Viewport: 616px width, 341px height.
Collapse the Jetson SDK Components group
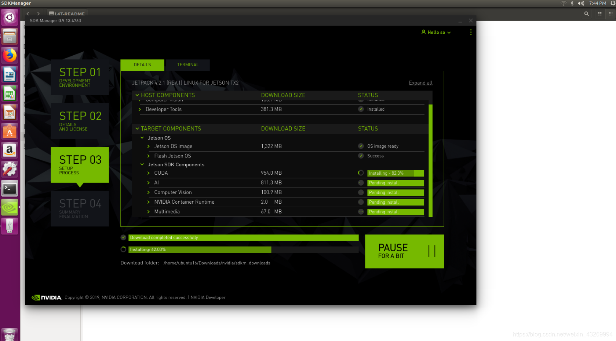coord(142,164)
